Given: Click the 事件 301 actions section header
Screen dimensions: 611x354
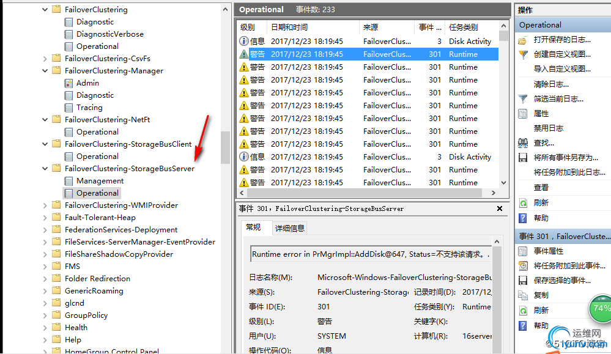Looking at the screenshot, I should coord(563,237).
